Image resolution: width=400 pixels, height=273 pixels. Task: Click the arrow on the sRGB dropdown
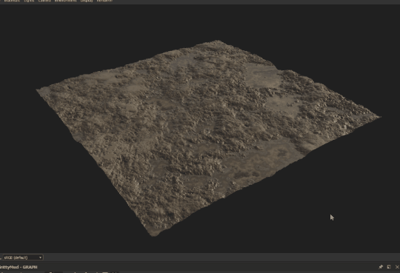[40, 257]
